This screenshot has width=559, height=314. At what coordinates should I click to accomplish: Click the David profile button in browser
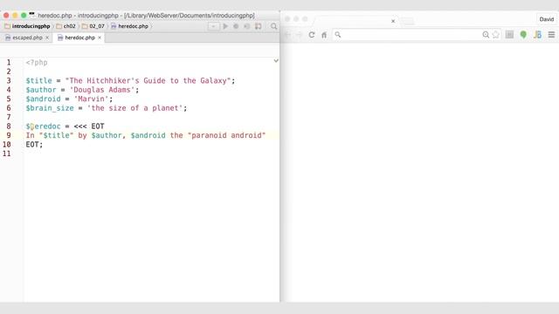tap(546, 19)
